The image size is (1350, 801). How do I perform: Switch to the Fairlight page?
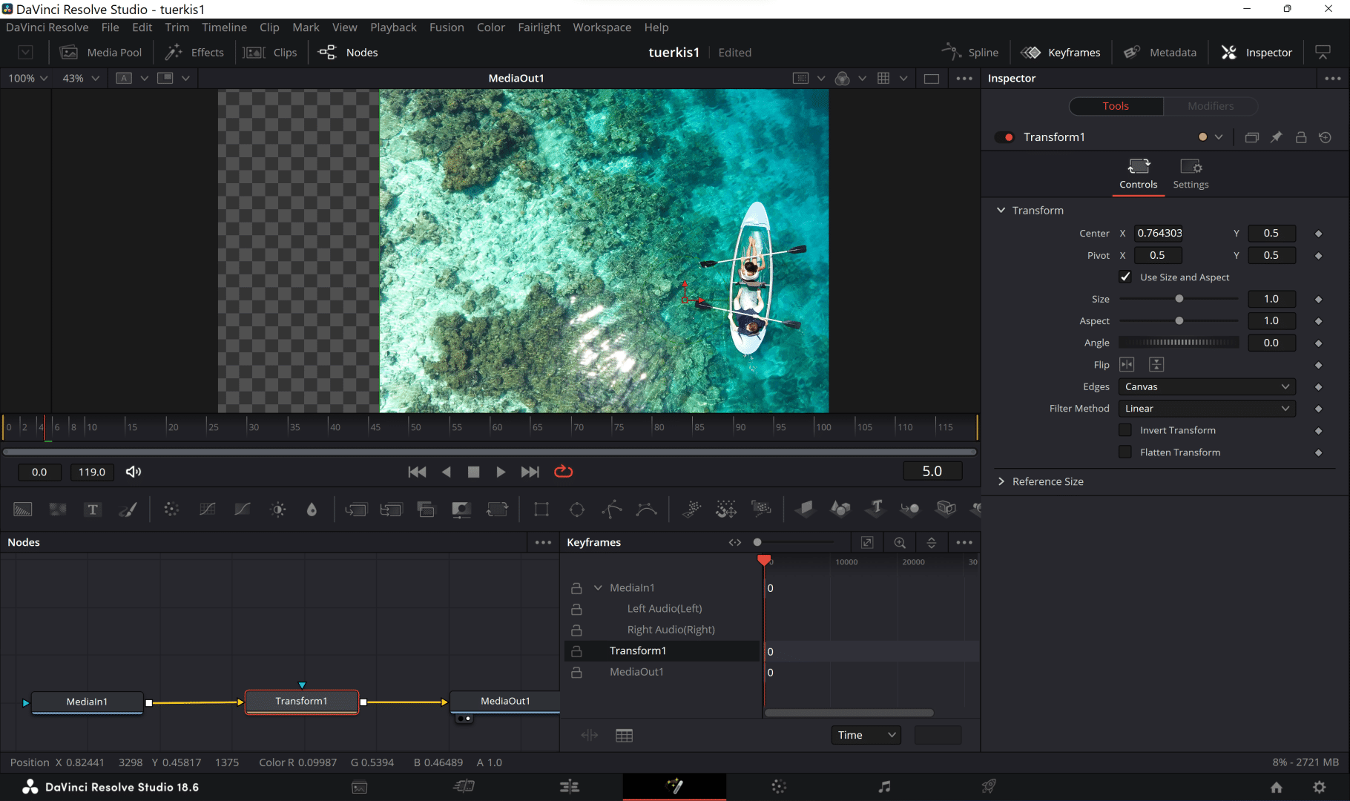click(x=884, y=786)
